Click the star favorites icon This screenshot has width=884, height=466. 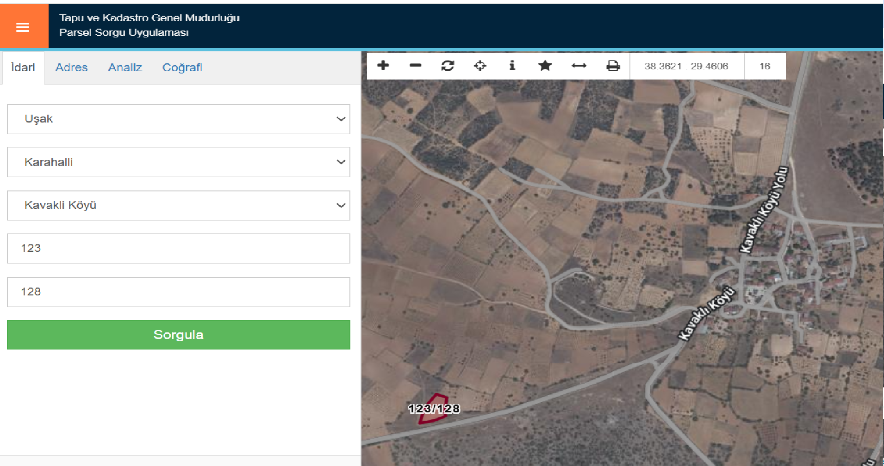[x=545, y=66]
